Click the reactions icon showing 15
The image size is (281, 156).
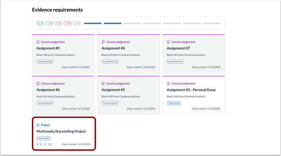coord(45,144)
